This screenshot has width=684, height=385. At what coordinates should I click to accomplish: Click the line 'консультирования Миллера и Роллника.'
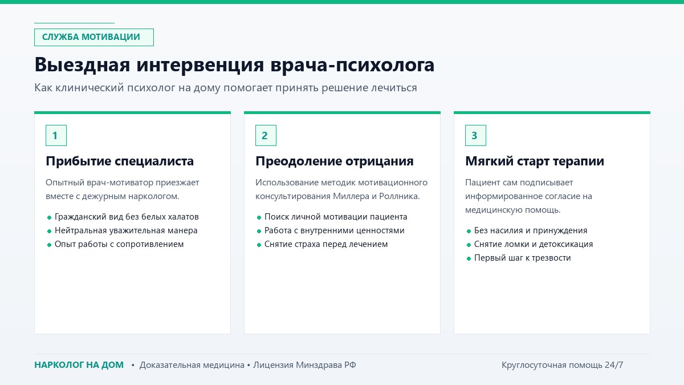click(x=337, y=196)
